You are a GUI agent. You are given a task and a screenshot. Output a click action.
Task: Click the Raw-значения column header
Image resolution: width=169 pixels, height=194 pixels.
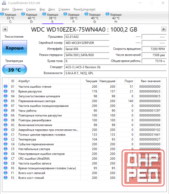coord(148,81)
